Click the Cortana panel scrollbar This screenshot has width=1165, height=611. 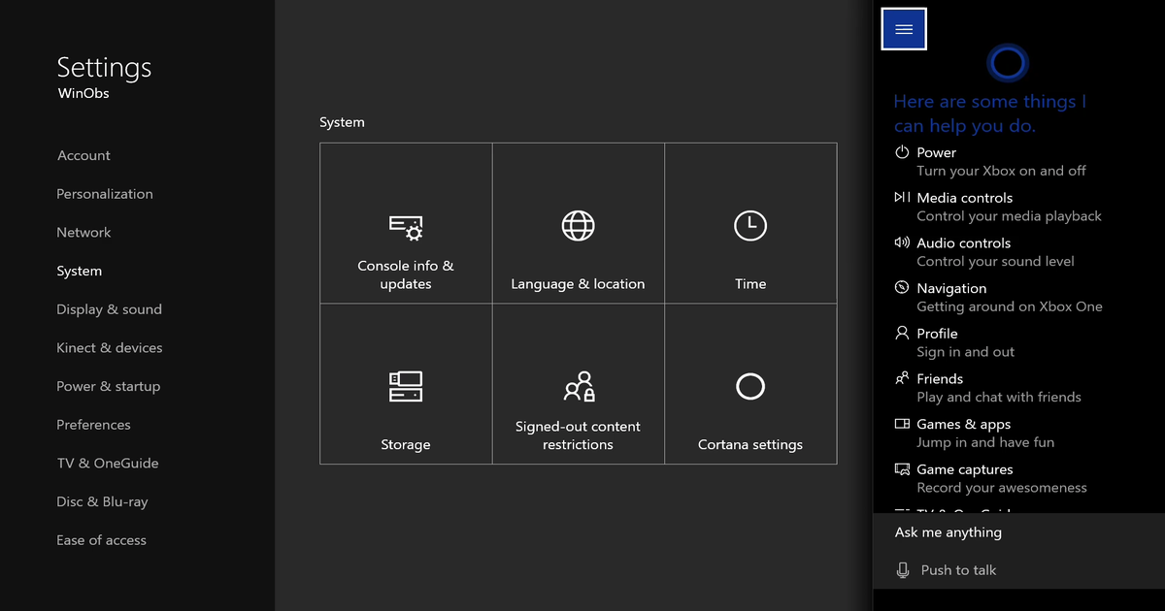1159,291
